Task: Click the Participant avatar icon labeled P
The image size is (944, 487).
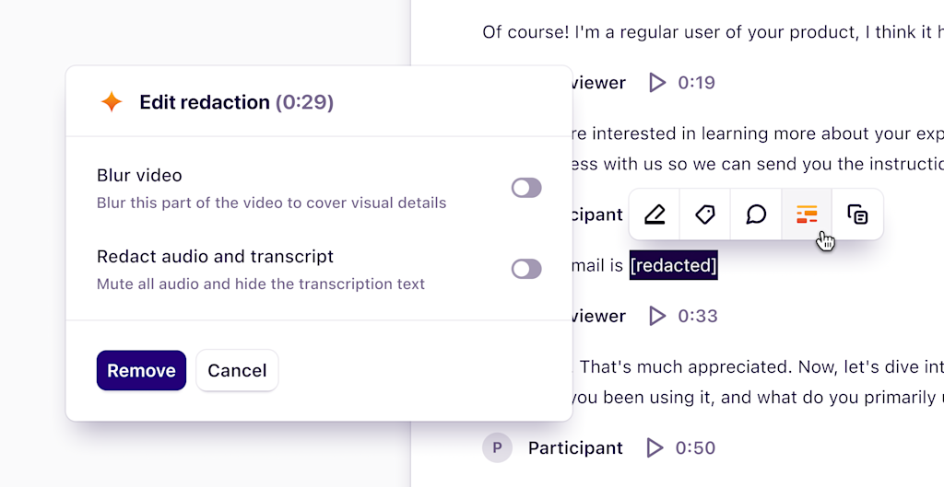Action: pos(497,448)
